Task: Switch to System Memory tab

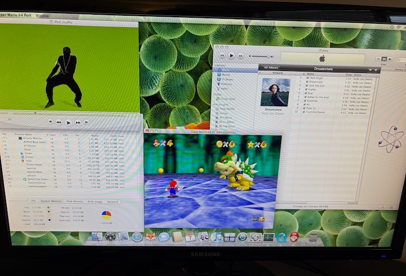Action: coord(51,201)
